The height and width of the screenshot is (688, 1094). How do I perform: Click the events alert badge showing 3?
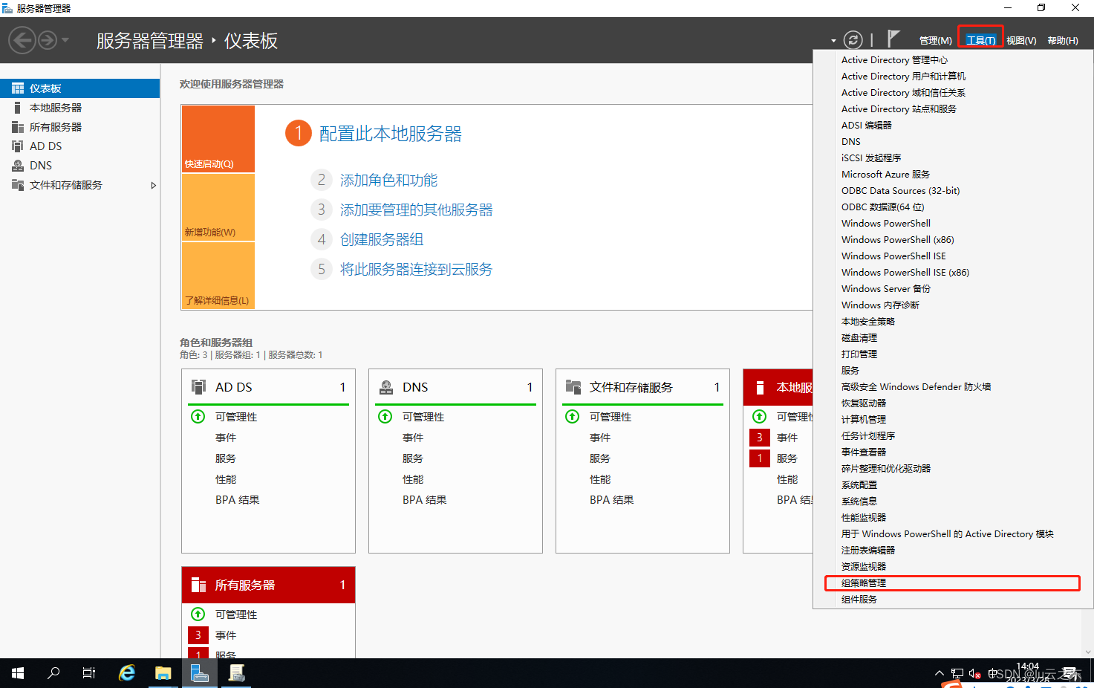(760, 438)
